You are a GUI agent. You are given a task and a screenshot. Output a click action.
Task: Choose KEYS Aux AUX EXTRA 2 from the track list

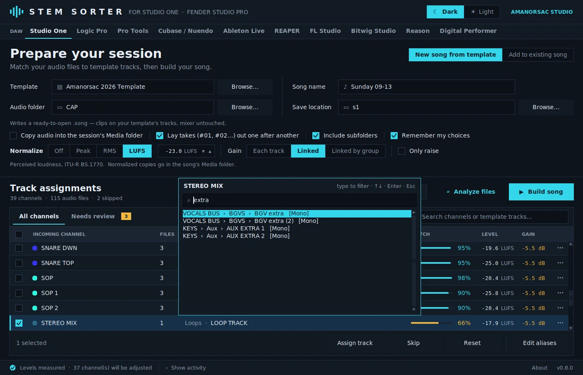tap(297, 236)
